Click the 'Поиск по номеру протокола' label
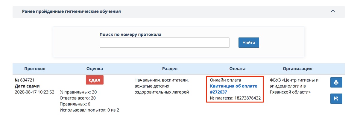357x122 pixels. 130,34
